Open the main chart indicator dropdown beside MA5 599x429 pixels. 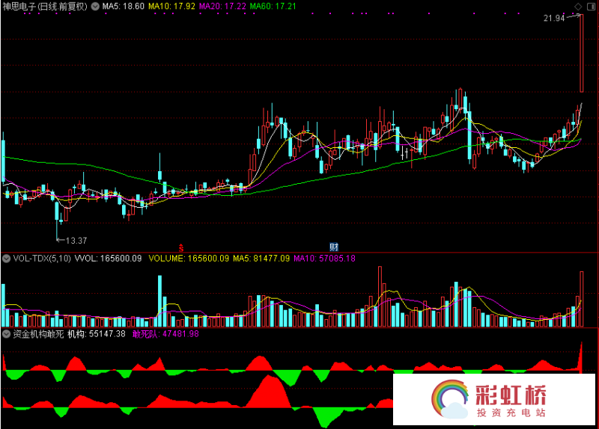[95, 6]
